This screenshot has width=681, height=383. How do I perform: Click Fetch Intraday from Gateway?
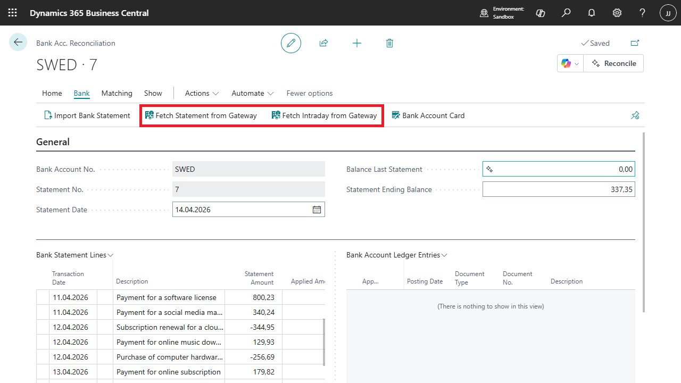pyautogui.click(x=323, y=115)
